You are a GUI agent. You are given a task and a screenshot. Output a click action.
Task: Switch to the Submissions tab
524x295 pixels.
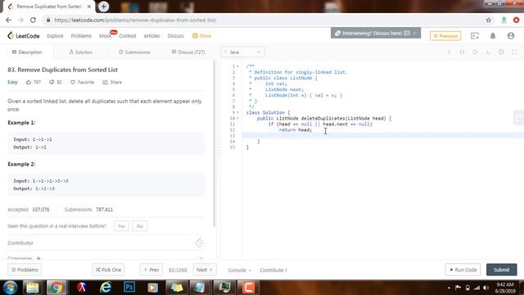pyautogui.click(x=134, y=52)
